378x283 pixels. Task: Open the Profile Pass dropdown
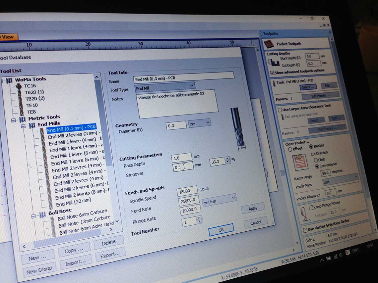point(340,180)
